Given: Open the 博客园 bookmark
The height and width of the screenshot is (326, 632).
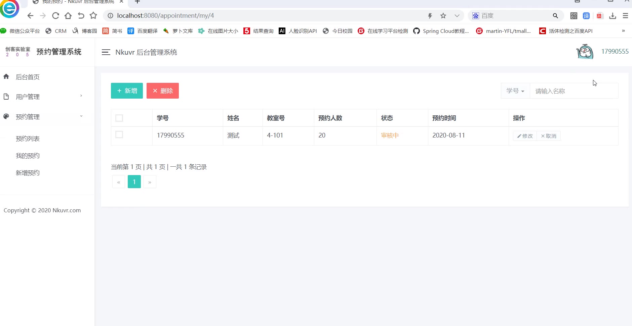Looking at the screenshot, I should [85, 31].
